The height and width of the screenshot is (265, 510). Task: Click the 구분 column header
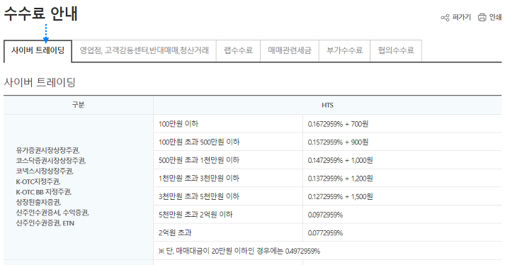[78, 105]
